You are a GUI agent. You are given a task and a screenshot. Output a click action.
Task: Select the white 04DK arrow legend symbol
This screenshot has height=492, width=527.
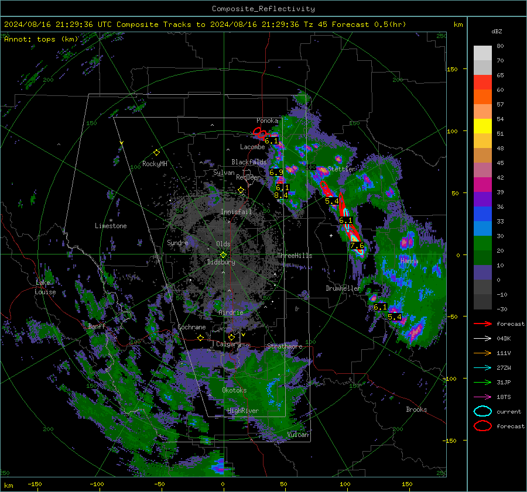[482, 339]
